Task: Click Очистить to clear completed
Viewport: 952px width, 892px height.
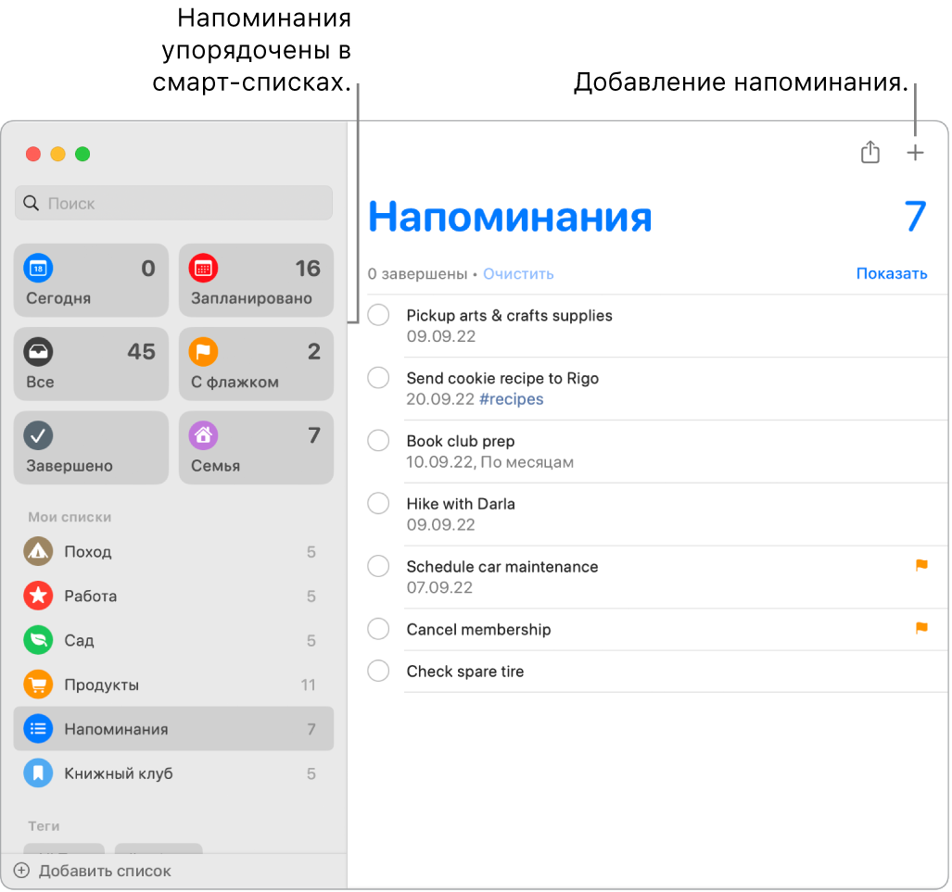Action: tap(518, 273)
